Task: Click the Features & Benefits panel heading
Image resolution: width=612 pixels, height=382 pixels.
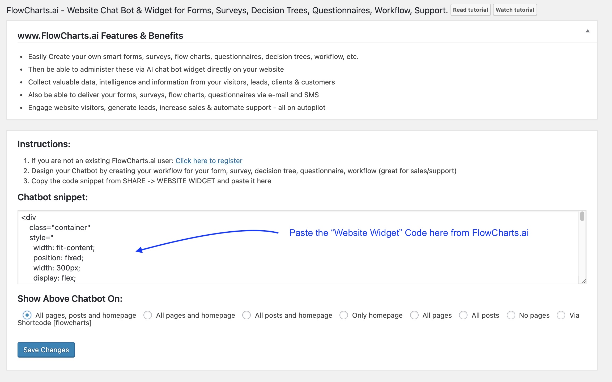Action: click(x=100, y=36)
